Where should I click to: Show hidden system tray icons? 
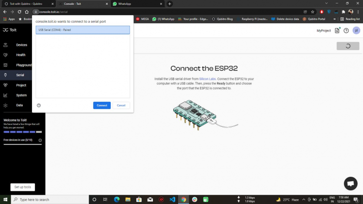click(x=304, y=199)
